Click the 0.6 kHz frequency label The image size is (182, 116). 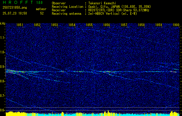coord(2,110)
